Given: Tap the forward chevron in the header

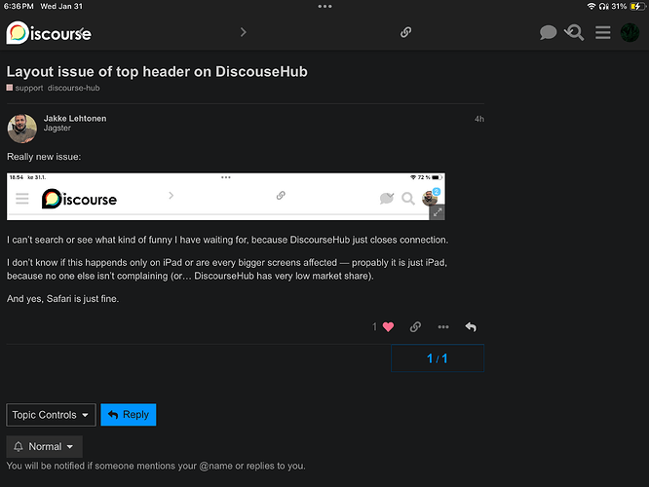Looking at the screenshot, I should coord(244,32).
